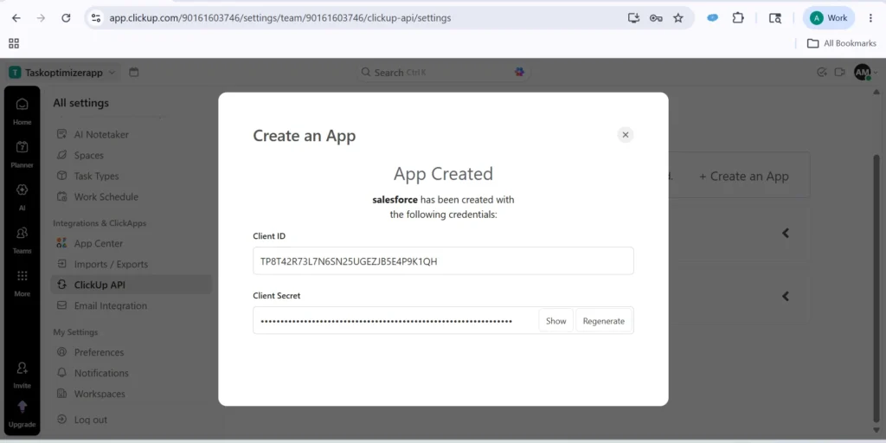Open the ClickUp AI icon near Search
Viewport: 886px width, 443px height.
coord(519,72)
